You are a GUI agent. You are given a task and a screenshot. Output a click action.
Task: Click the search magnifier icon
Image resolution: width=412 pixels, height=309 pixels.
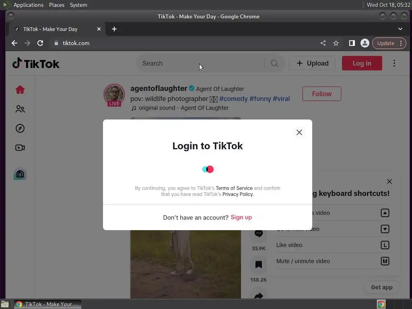tap(274, 63)
